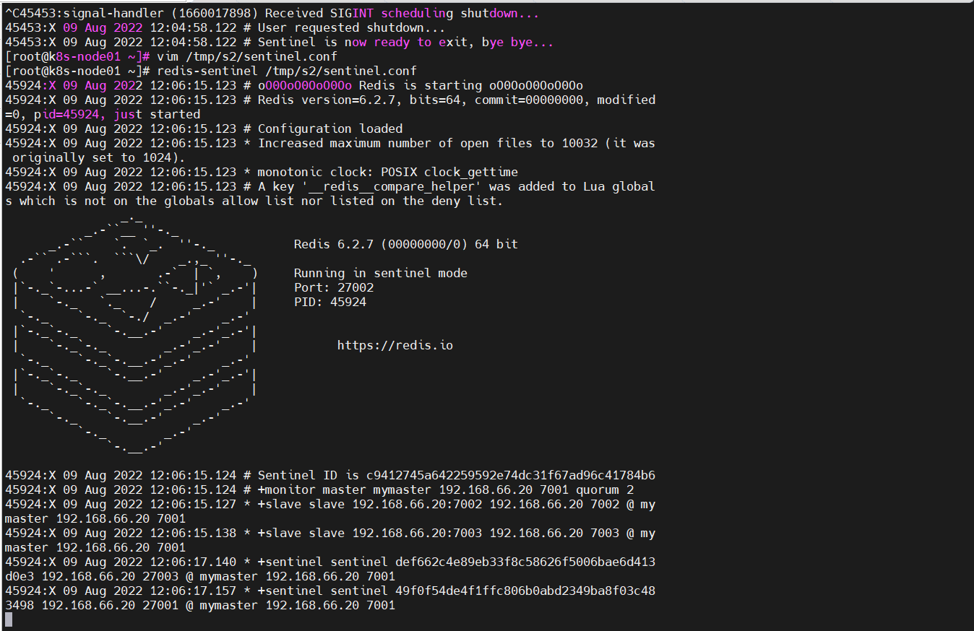Select the 'commit=00000000,' value
This screenshot has height=631, width=974.
(533, 100)
